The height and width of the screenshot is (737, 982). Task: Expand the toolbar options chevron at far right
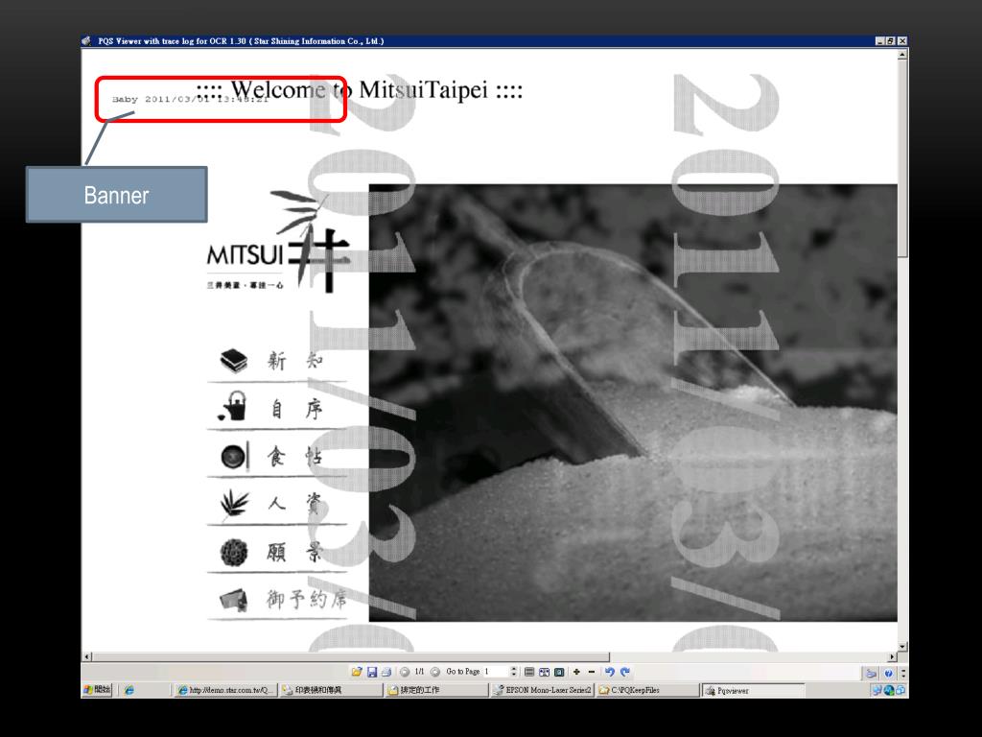click(903, 674)
